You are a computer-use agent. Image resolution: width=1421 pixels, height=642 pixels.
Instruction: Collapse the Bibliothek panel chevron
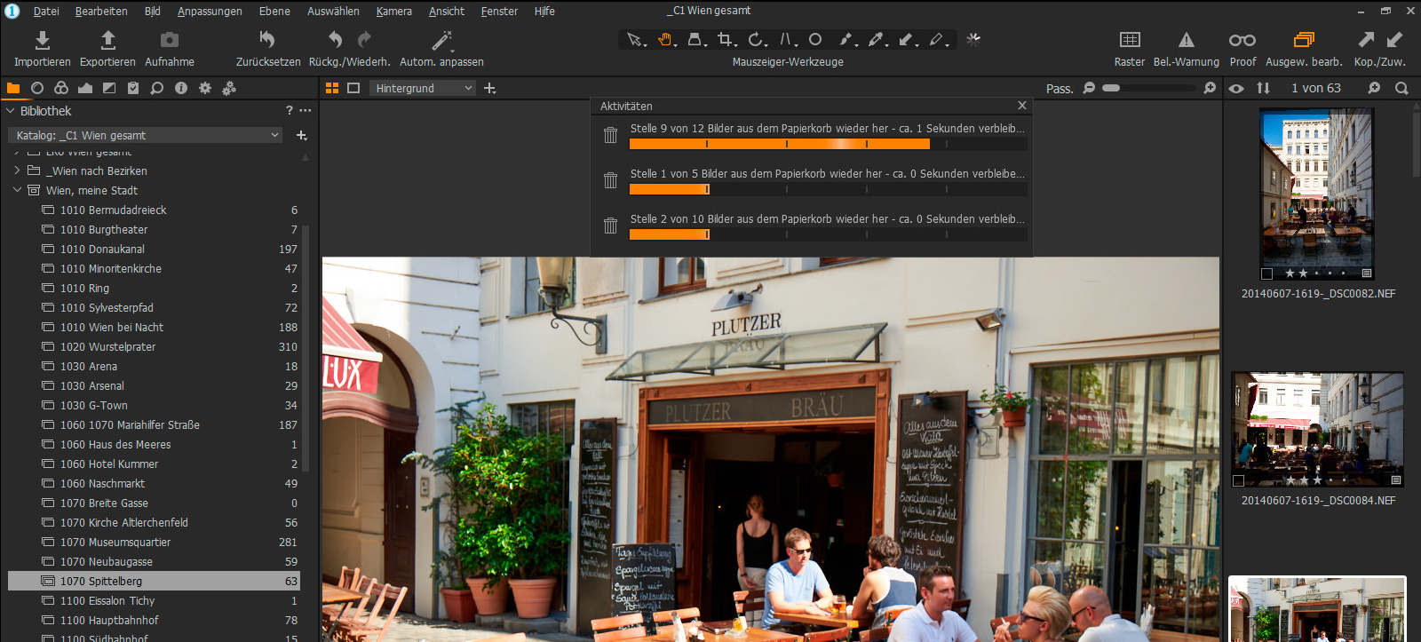(11, 111)
